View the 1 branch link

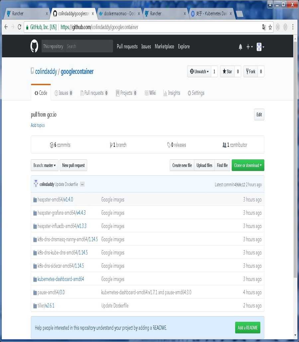point(118,145)
